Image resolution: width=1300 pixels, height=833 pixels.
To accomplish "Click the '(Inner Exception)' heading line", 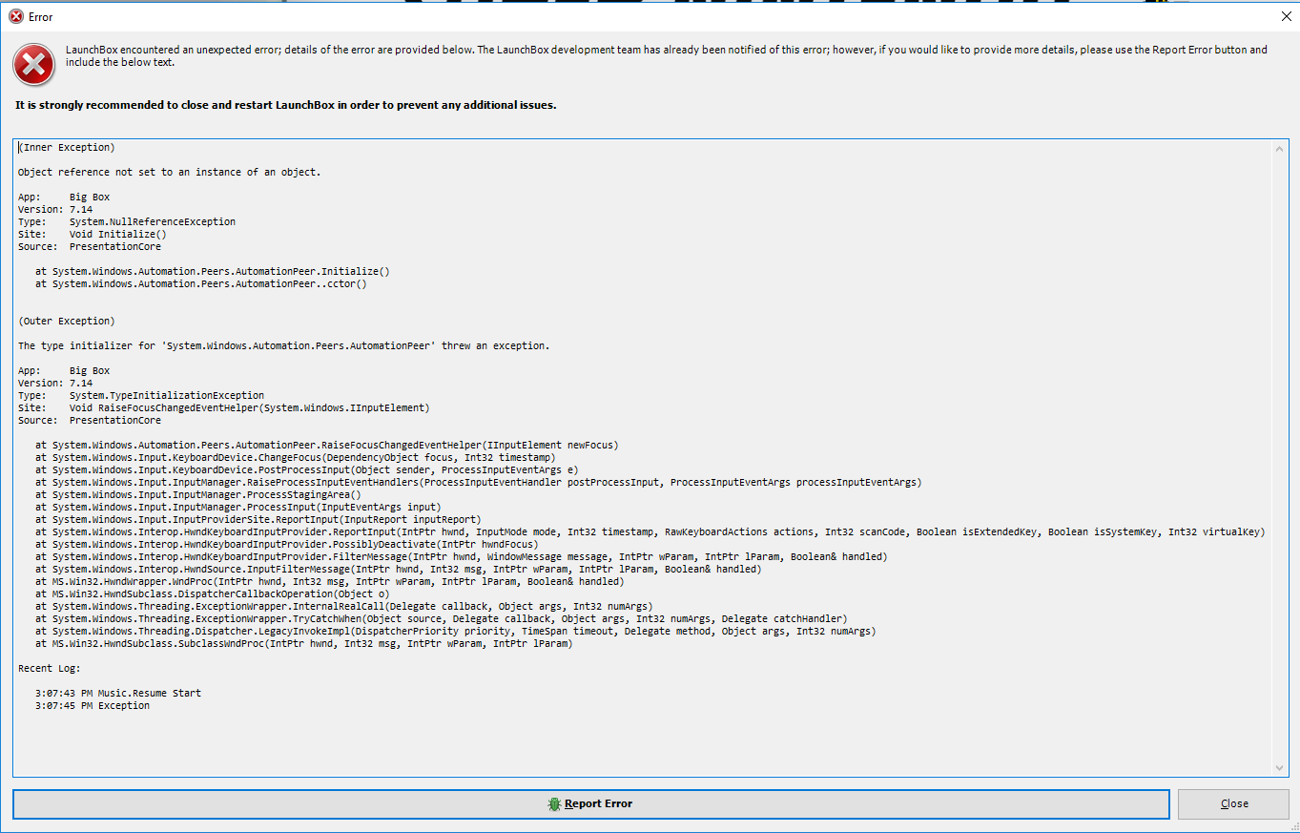I will [67, 147].
